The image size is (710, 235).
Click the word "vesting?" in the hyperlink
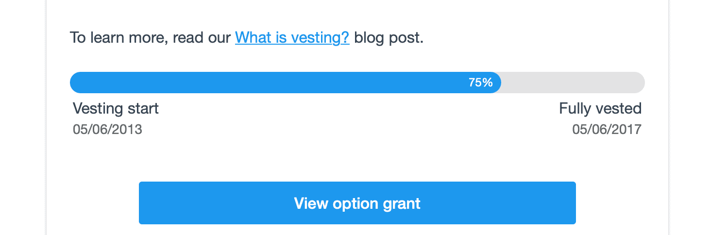[x=322, y=38]
